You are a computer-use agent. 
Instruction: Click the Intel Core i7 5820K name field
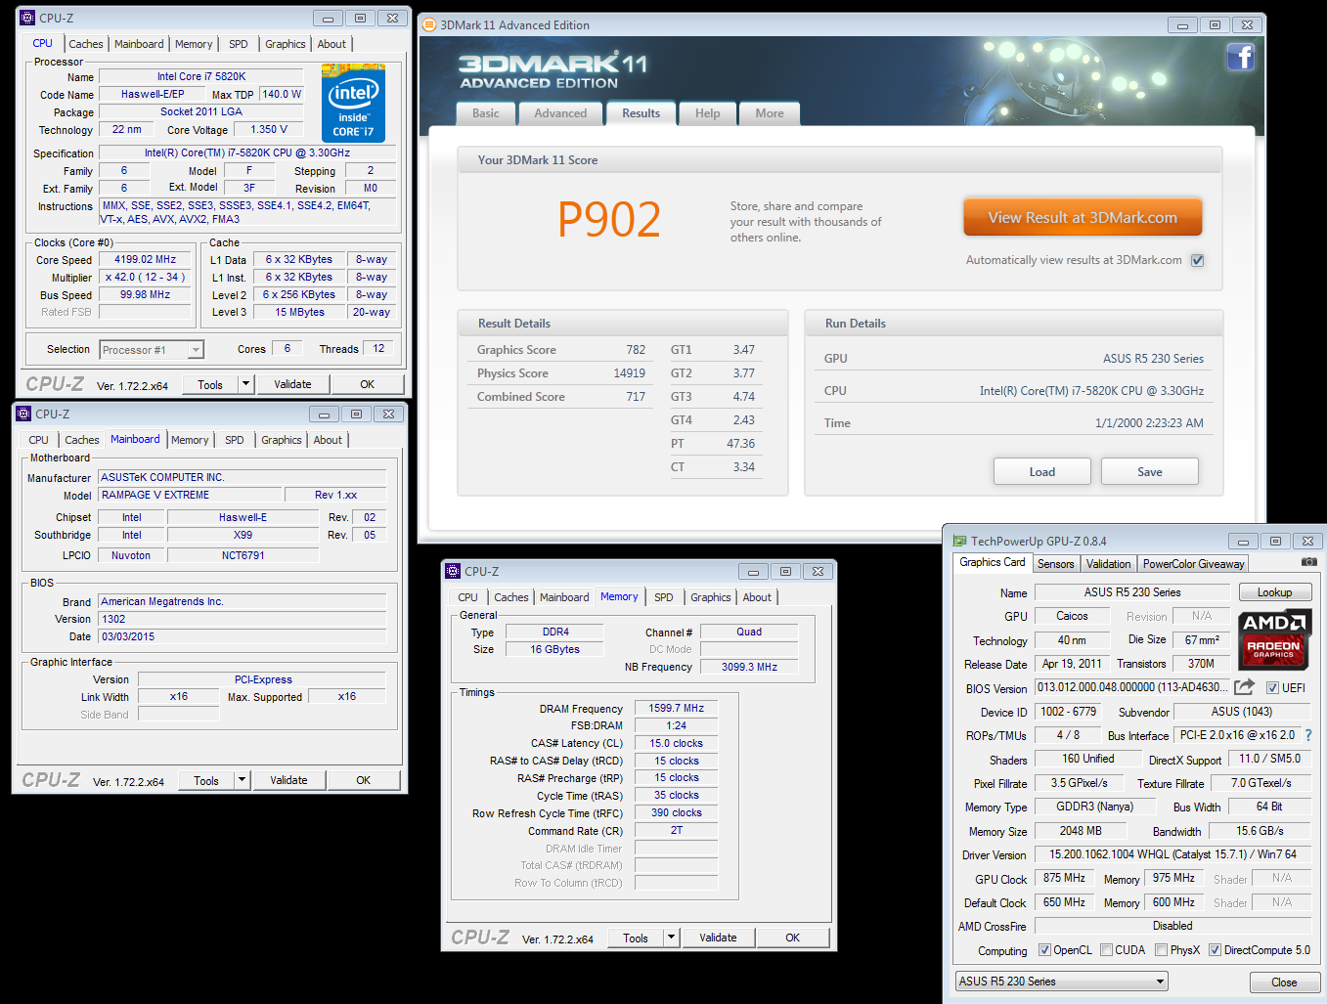click(x=201, y=76)
